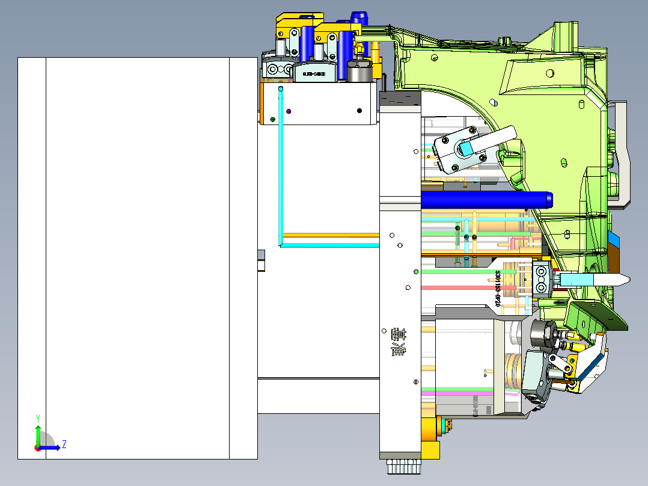Select the cyan-tipped pointed core pin at right
648x486 pixels.
click(x=595, y=280)
